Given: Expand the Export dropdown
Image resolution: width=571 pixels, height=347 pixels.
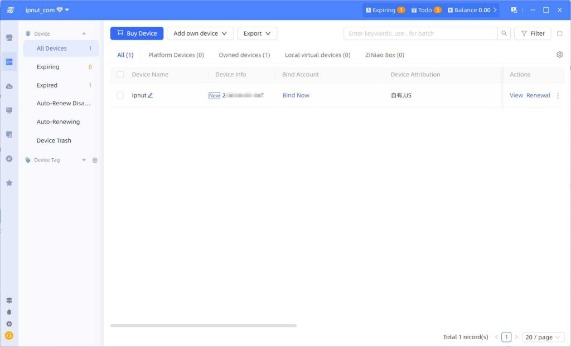Looking at the screenshot, I should tap(257, 33).
